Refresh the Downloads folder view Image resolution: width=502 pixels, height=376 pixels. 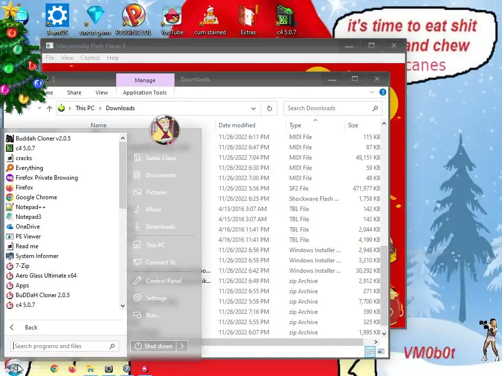pyautogui.click(x=270, y=108)
